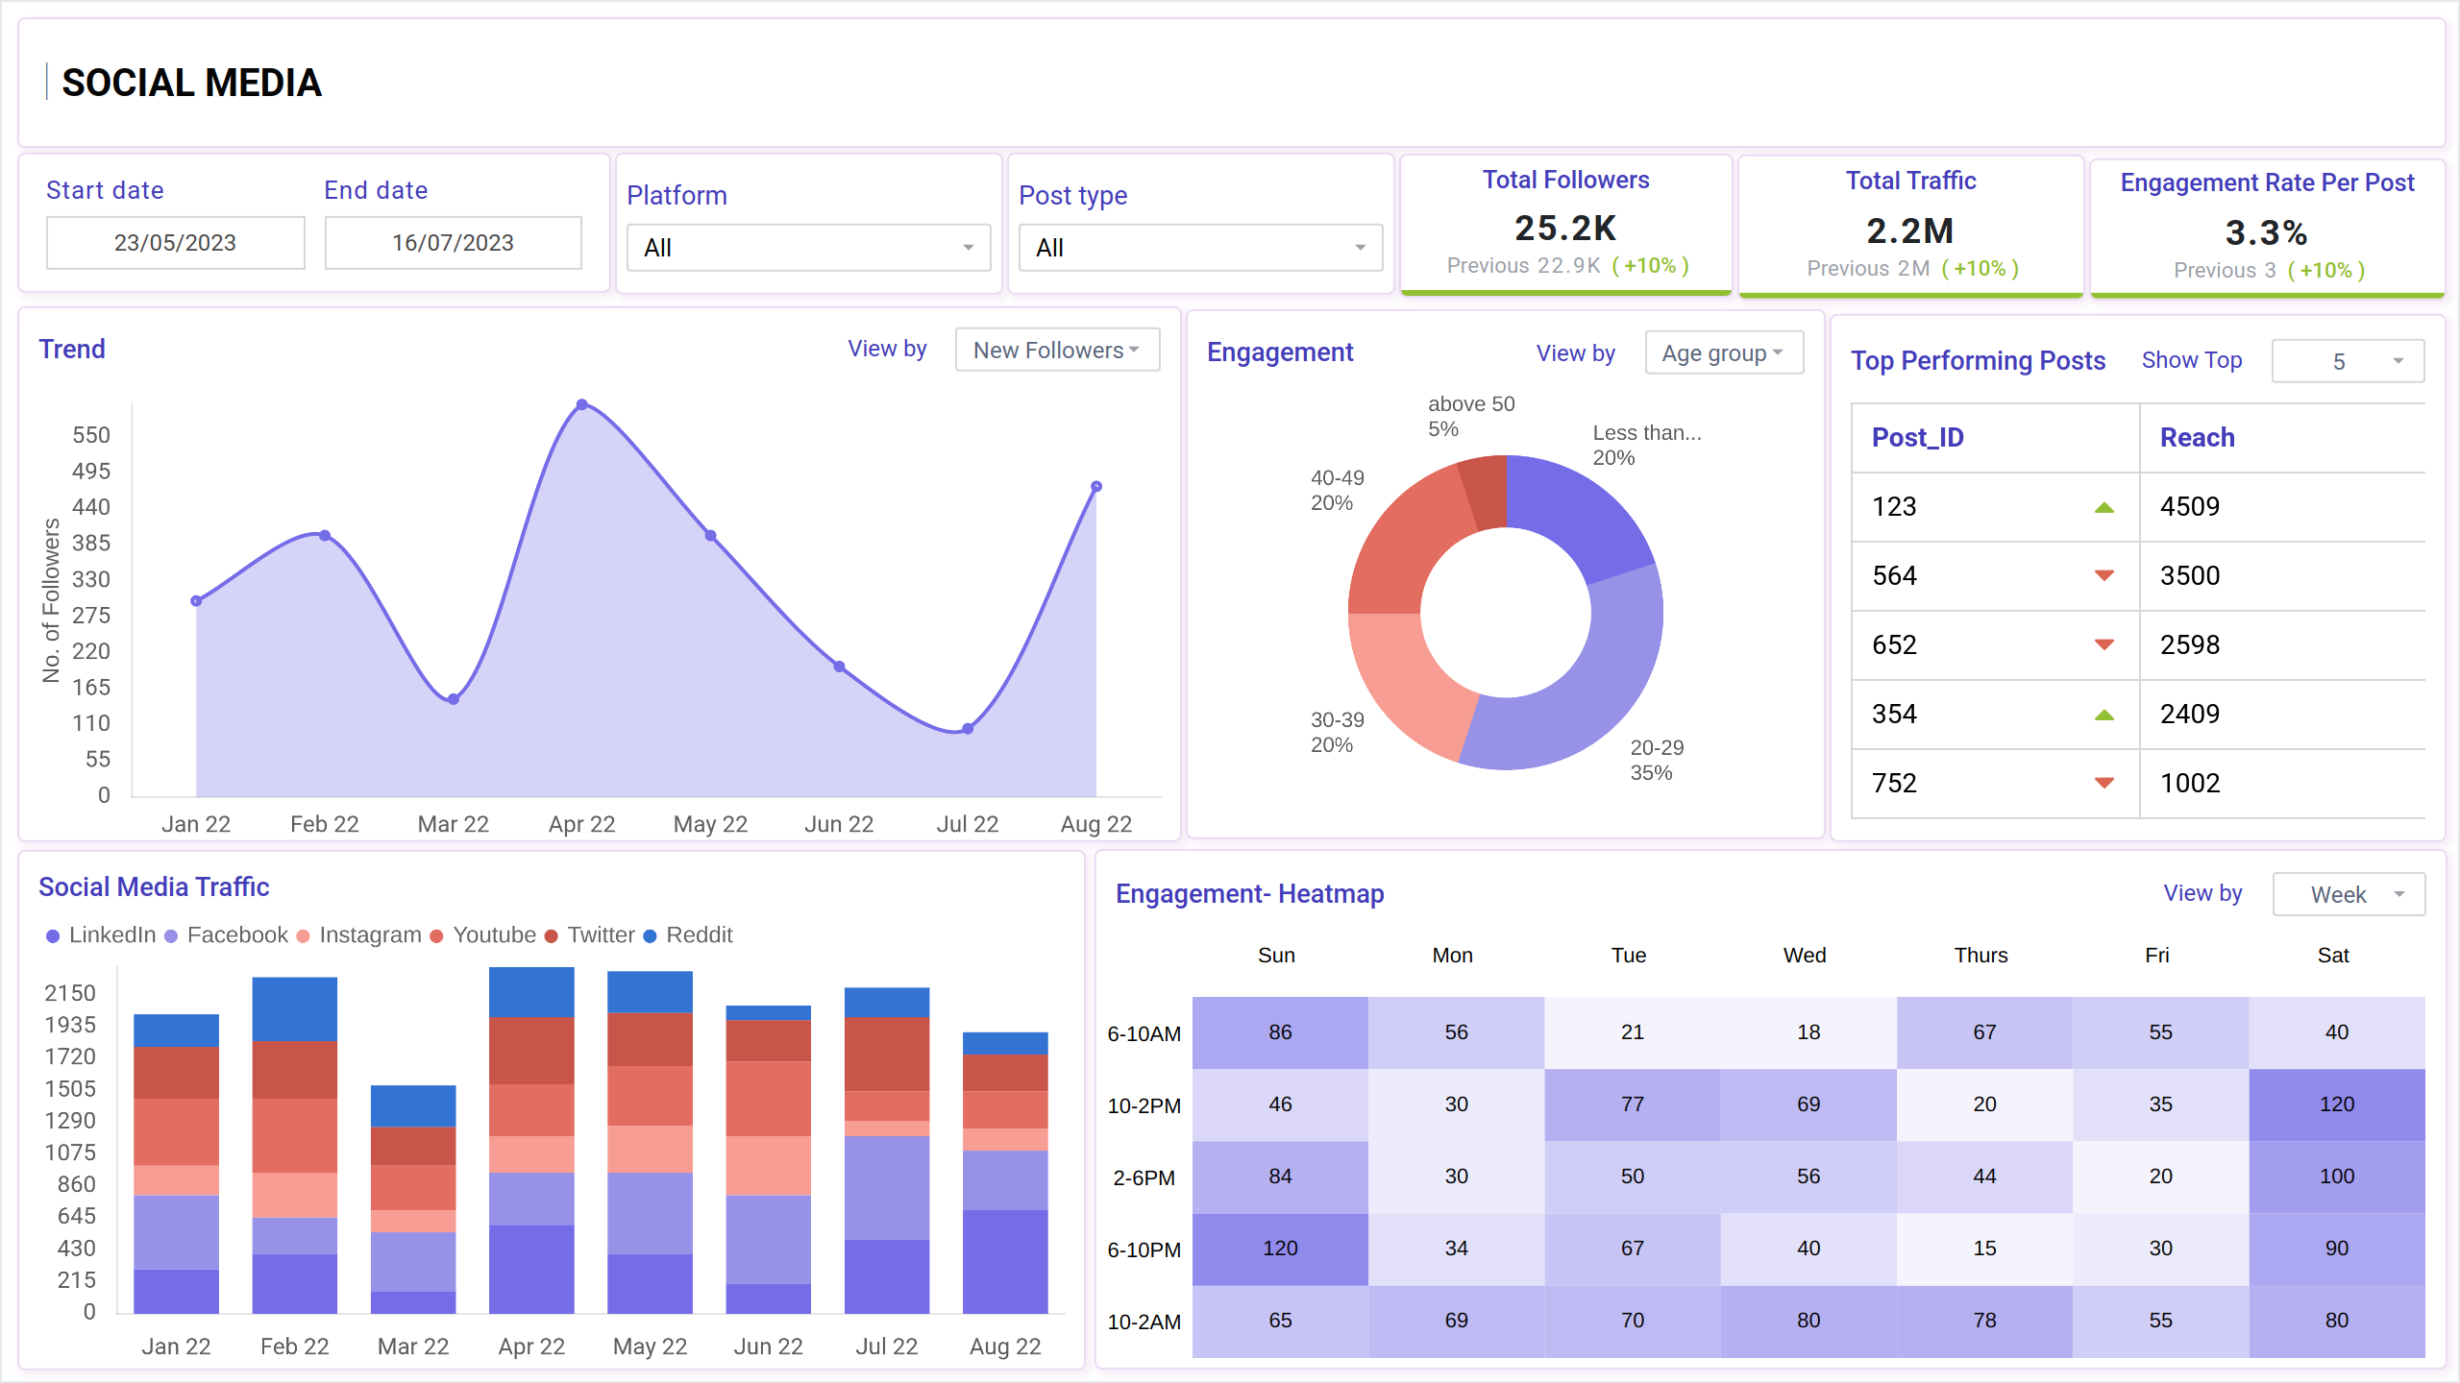Click reach value 2409
This screenshot has height=1383, width=2460.
(2190, 715)
